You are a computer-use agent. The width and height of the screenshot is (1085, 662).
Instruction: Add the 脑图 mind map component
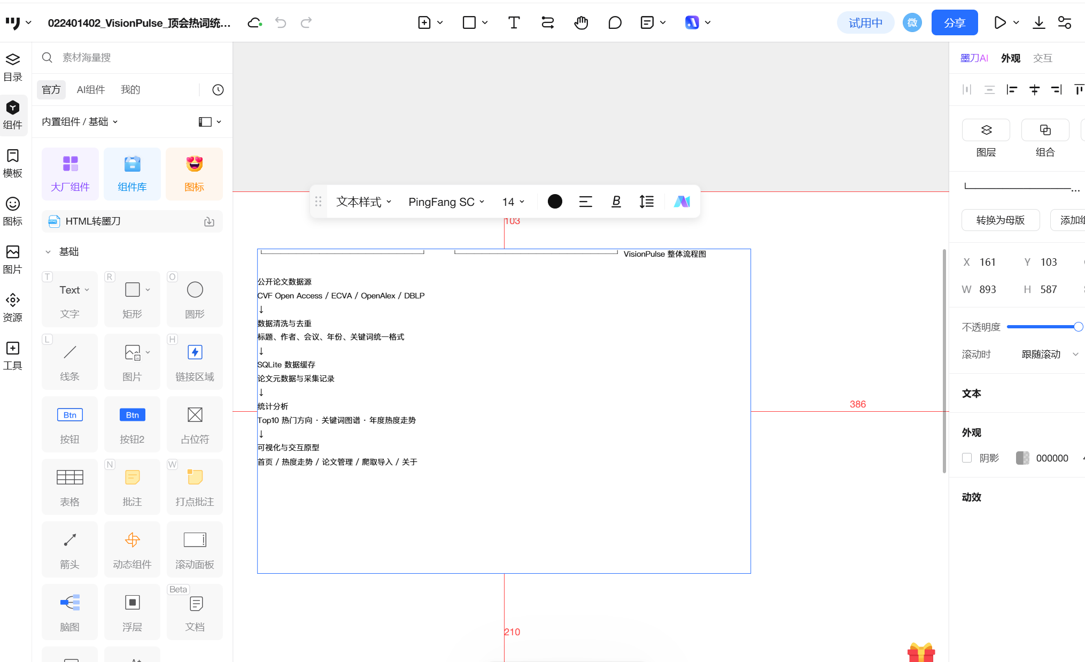click(69, 612)
